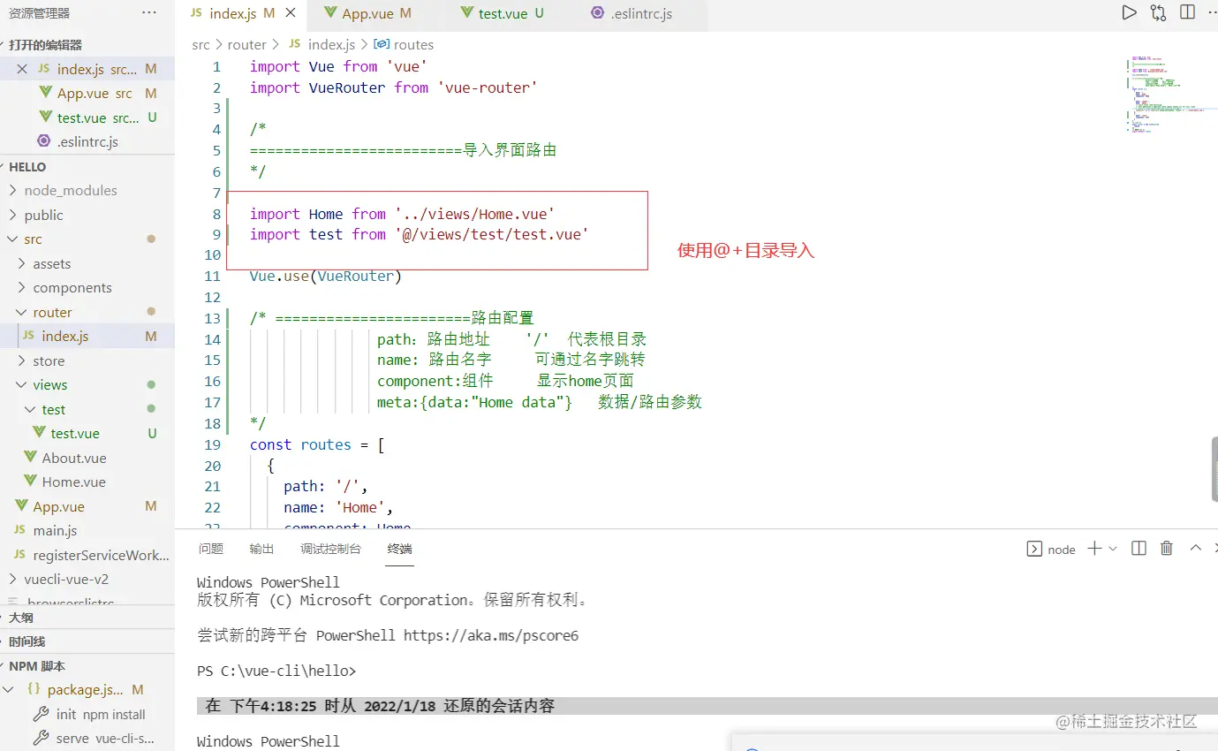Open editor more actions ellipsis
This screenshot has width=1218, height=751.
(x=1212, y=12)
